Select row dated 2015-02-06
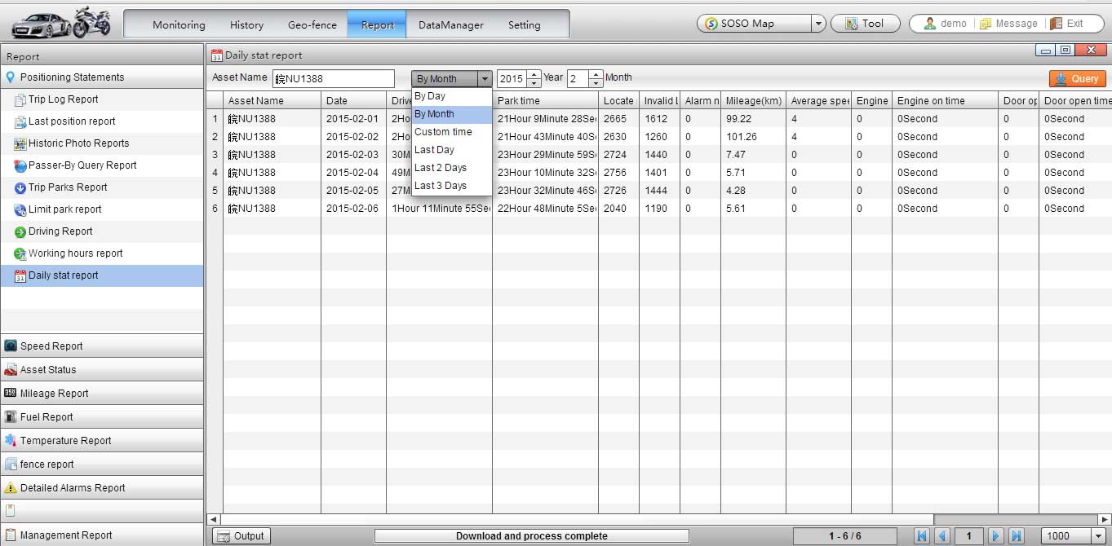This screenshot has height=546, width=1112. [658, 209]
